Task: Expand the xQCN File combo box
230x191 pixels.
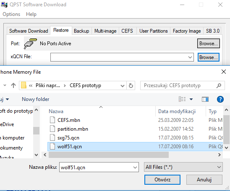Action: pos(190,57)
